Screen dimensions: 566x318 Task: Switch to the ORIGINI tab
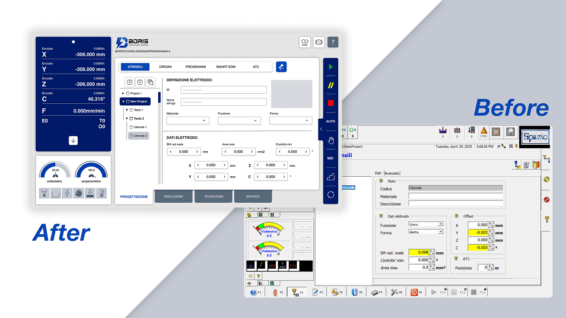pos(165,67)
